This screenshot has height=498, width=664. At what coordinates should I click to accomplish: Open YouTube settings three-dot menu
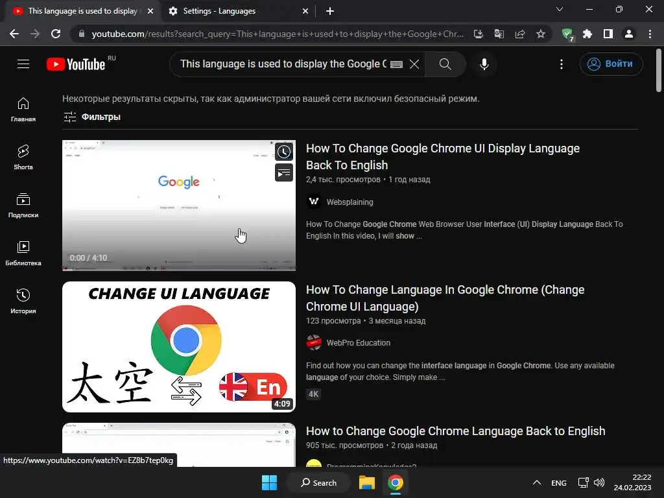(562, 64)
